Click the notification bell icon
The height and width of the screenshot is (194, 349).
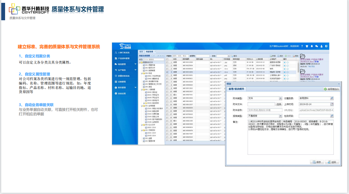point(312,46)
